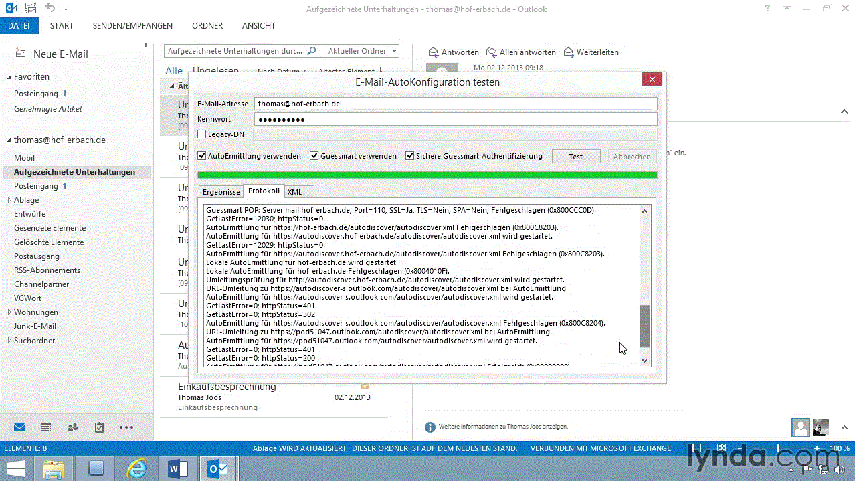Expand the Ablage folder
Screen dimensions: 855x481
[x=9, y=200]
